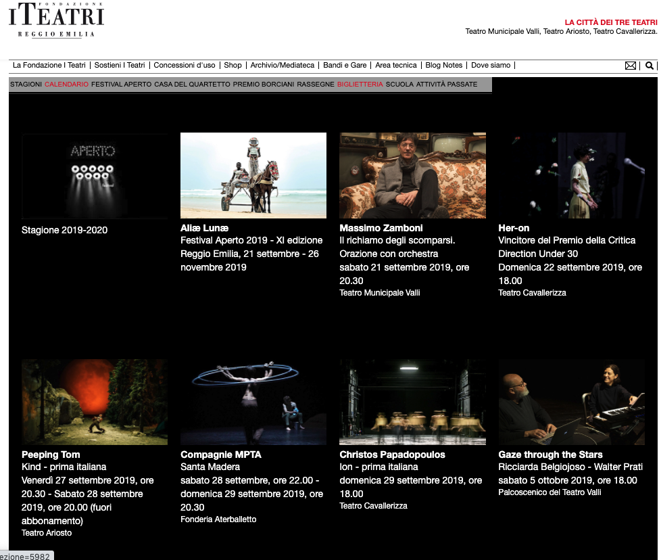Screen dimensions: 659x560
Task: Click the Peeping Tom red moon thumbnail
Action: click(95, 402)
